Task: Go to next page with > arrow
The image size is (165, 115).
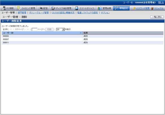Action: tap(25, 29)
